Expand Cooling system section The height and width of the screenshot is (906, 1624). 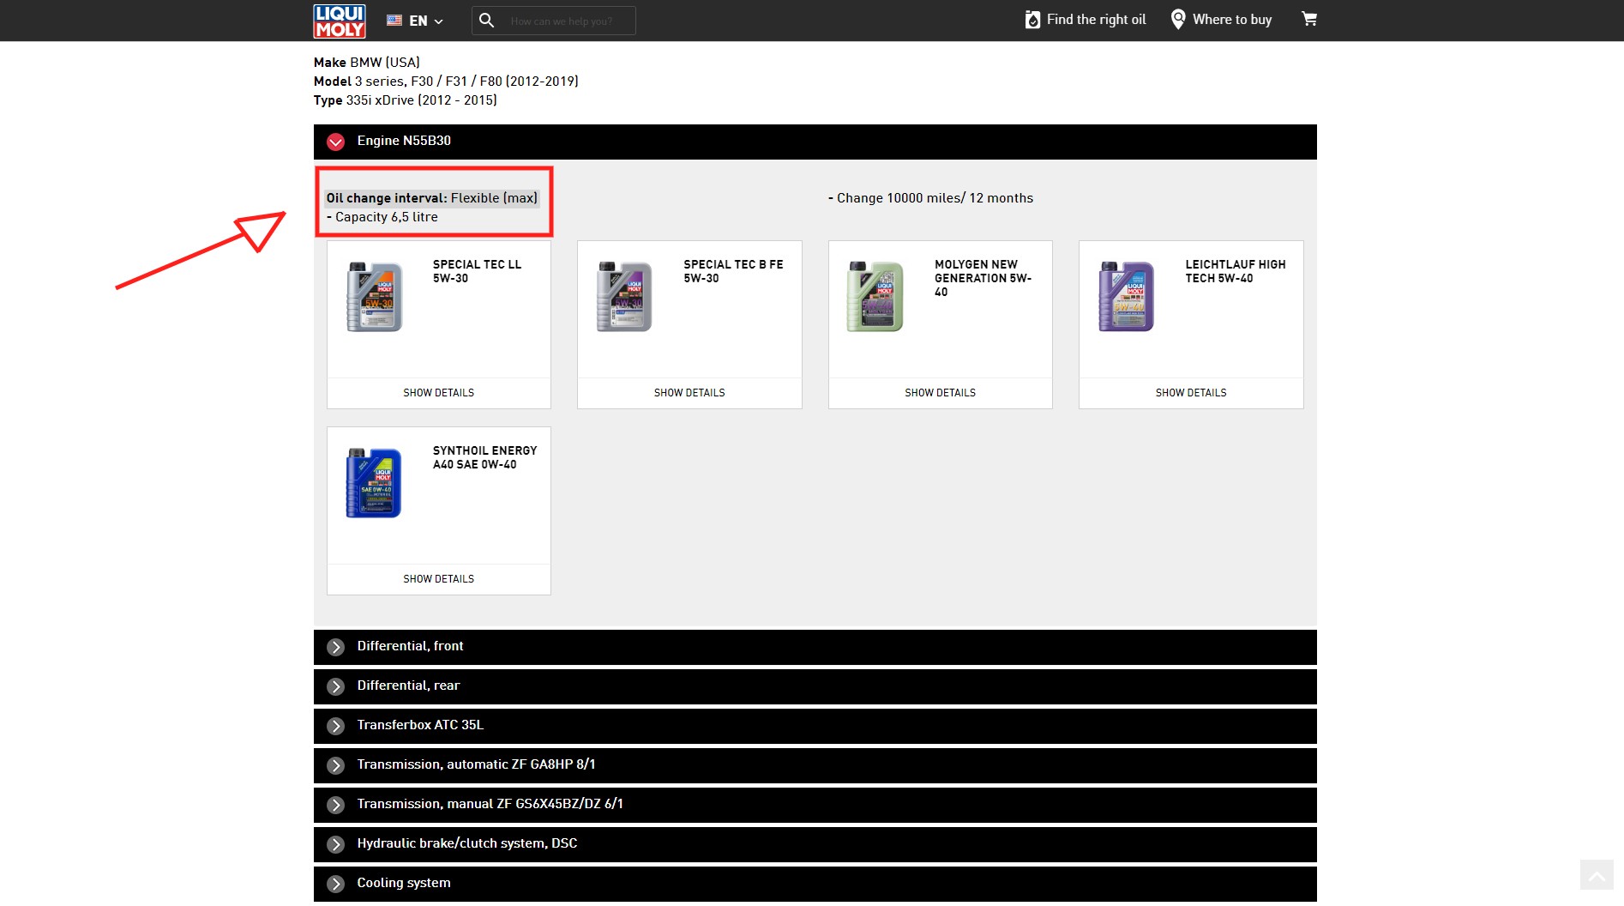[x=815, y=884]
